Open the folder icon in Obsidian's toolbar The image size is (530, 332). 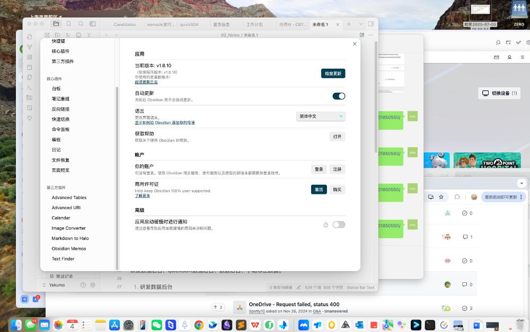(57, 24)
